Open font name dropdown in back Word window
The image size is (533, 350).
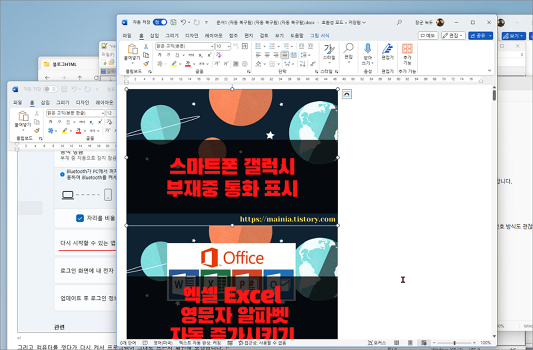click(x=102, y=113)
